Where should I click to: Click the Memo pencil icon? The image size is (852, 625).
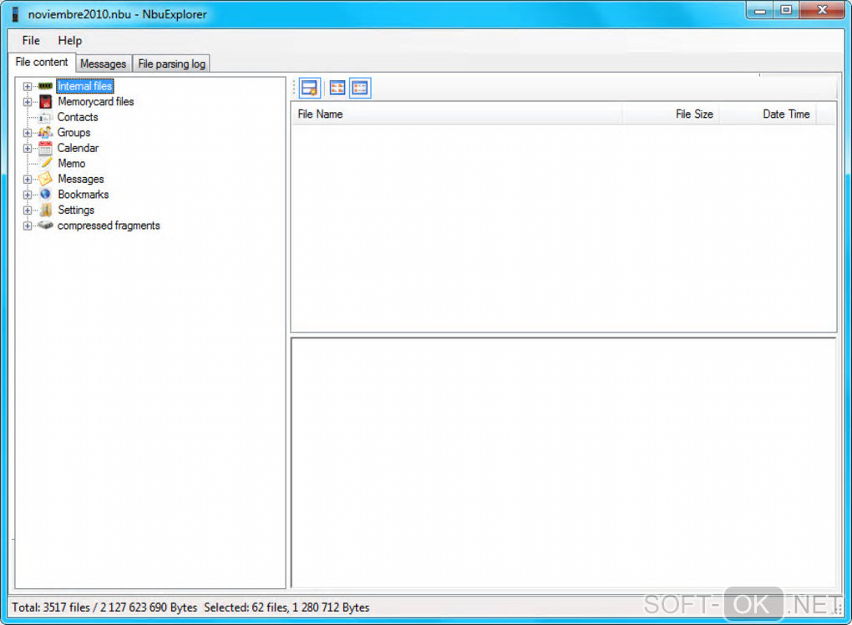pos(47,163)
